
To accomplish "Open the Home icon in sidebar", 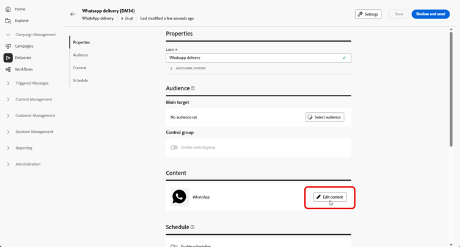I will point(8,9).
